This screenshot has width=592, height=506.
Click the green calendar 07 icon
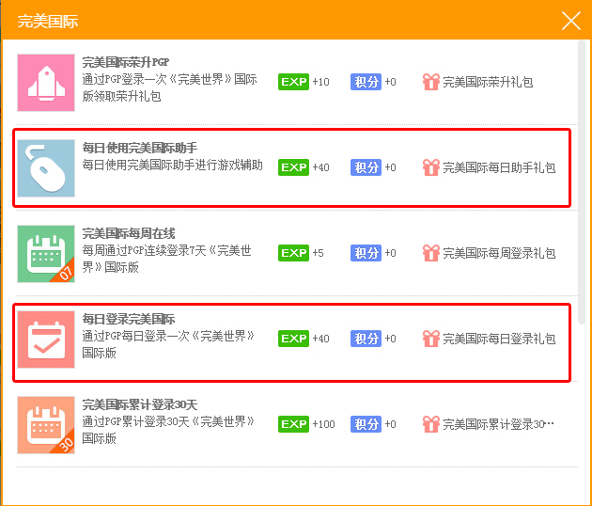coord(46,254)
